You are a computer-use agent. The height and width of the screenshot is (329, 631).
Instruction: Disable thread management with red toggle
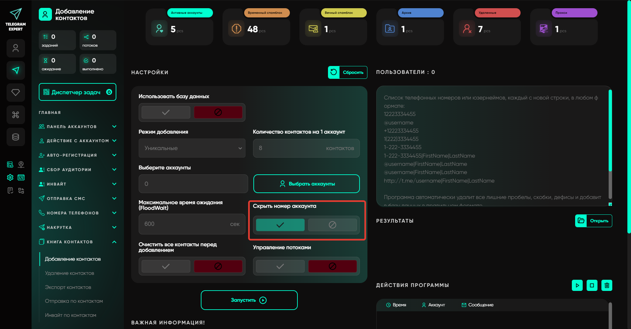coord(332,266)
